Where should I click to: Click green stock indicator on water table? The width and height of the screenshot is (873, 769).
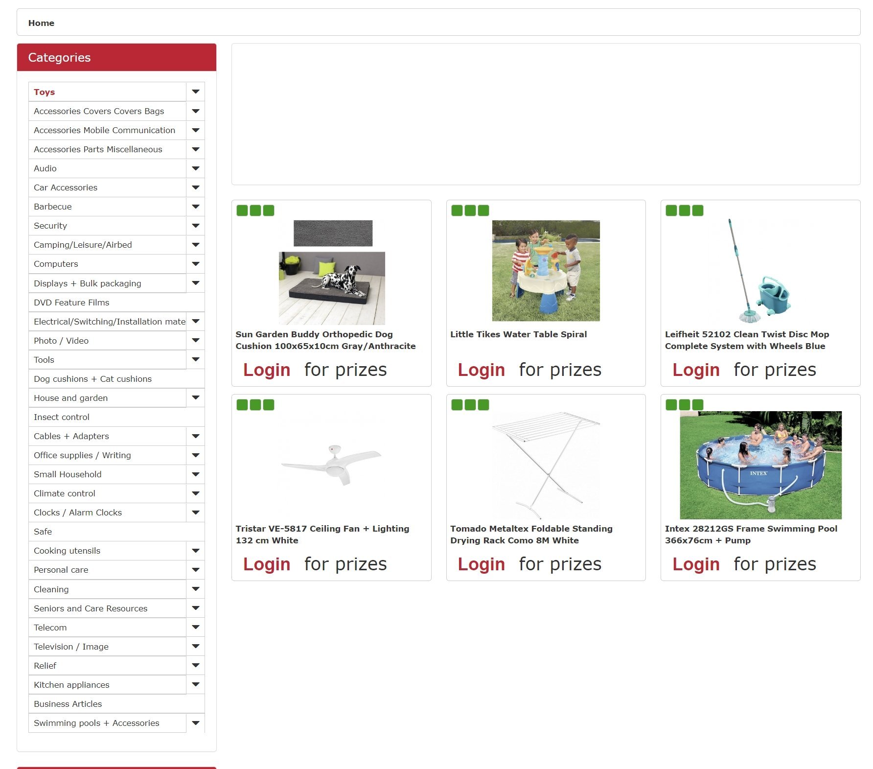coord(470,210)
